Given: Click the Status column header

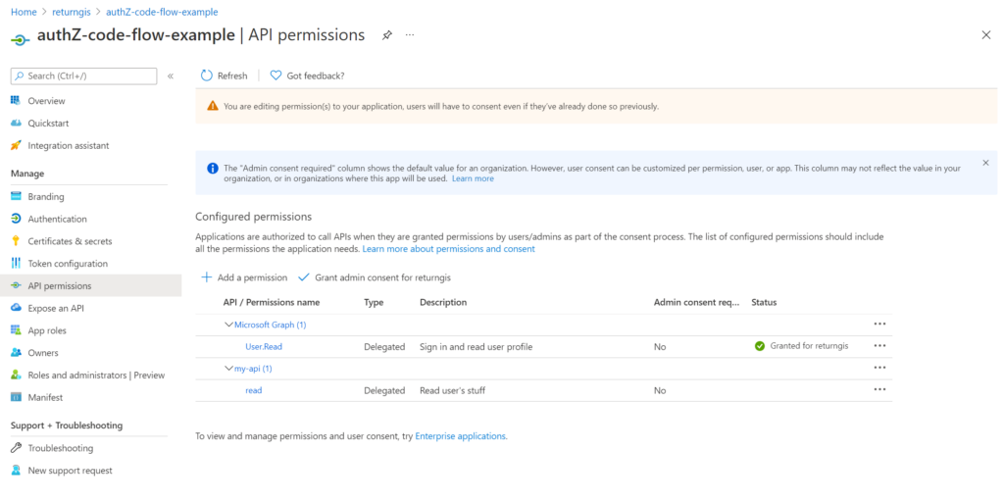Looking at the screenshot, I should 764,302.
